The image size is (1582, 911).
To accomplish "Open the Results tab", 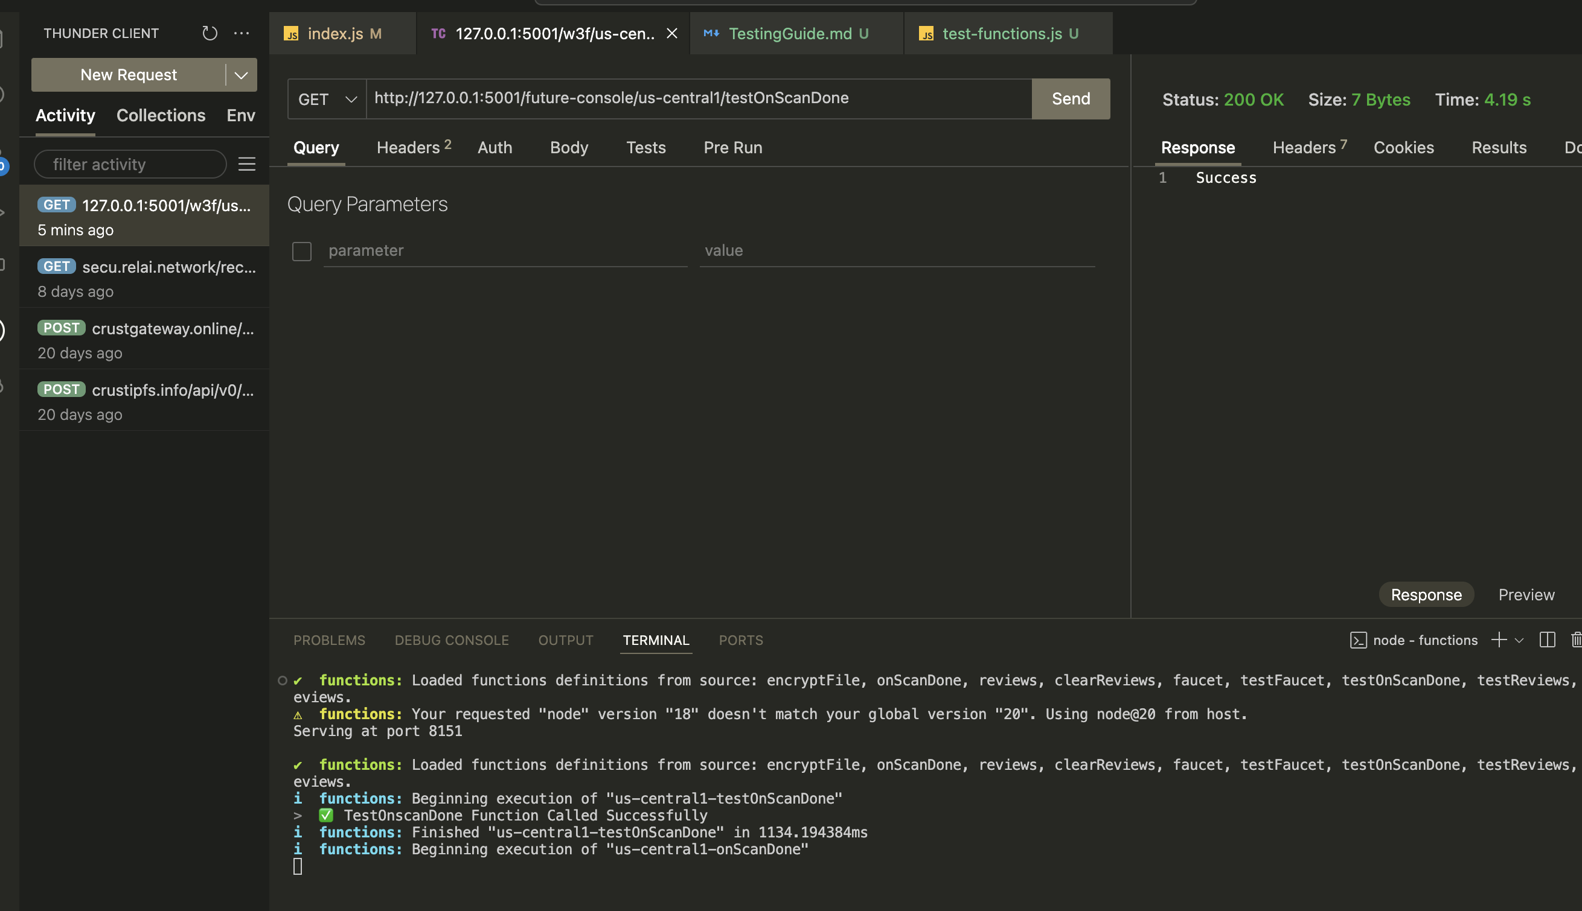I will (x=1498, y=148).
